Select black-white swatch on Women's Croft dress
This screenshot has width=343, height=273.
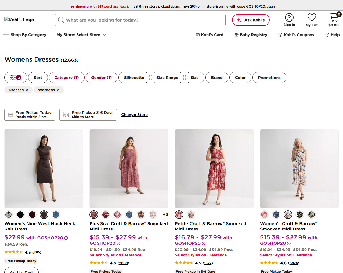tap(300, 215)
